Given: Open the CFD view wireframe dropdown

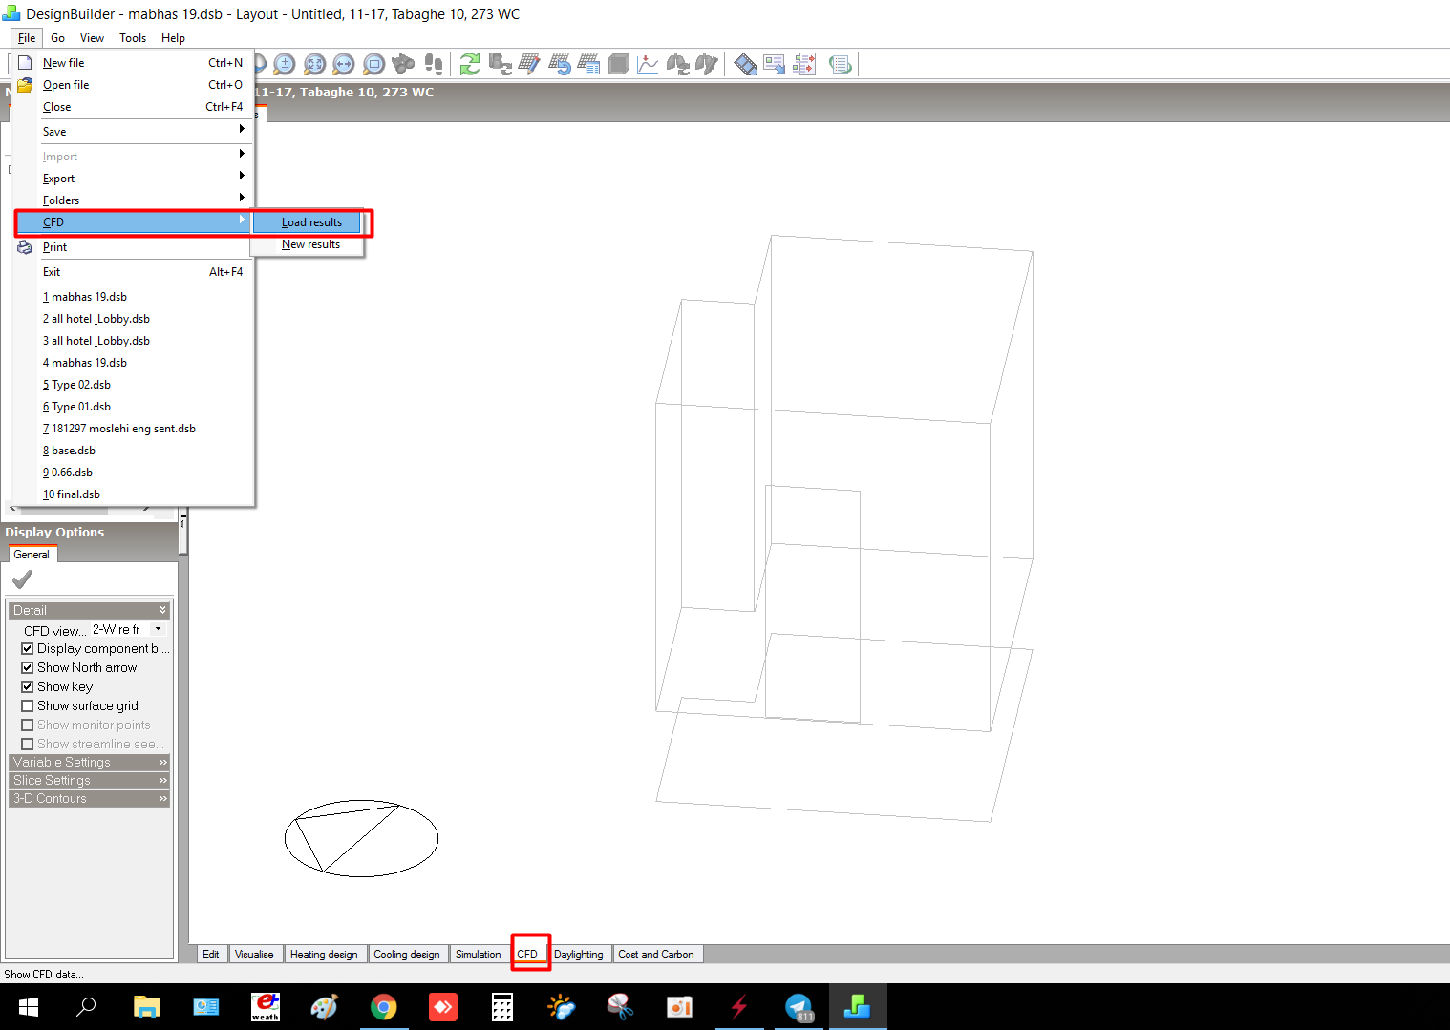Looking at the screenshot, I should (x=158, y=629).
